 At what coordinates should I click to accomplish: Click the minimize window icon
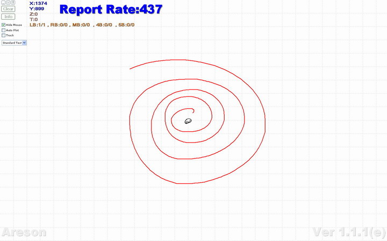point(3,3)
